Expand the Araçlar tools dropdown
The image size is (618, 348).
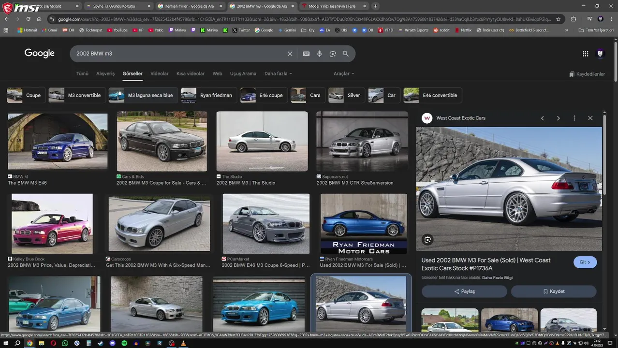pos(344,73)
